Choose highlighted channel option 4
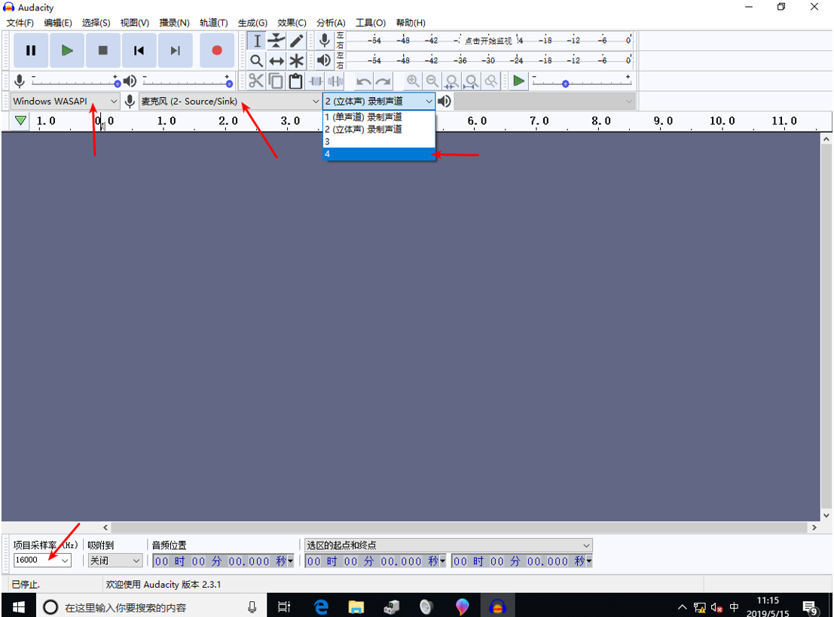 pyautogui.click(x=379, y=153)
